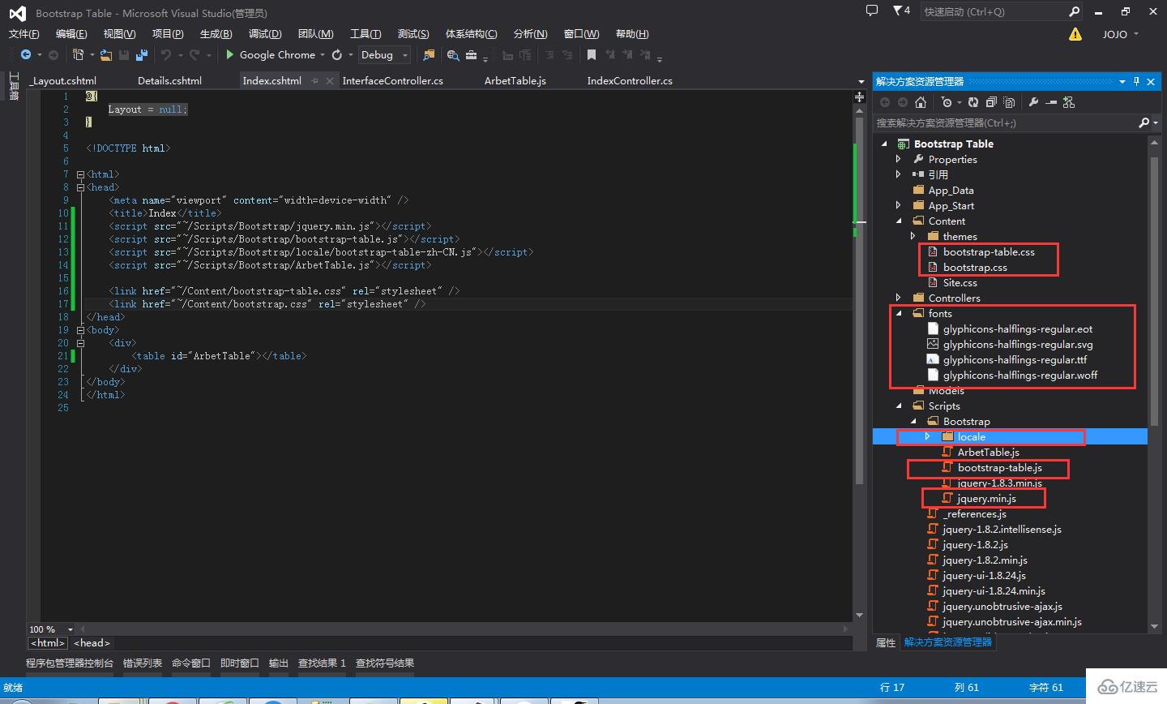Click the browser refresh icon in the toolbar
The width and height of the screenshot is (1167, 704).
click(337, 54)
